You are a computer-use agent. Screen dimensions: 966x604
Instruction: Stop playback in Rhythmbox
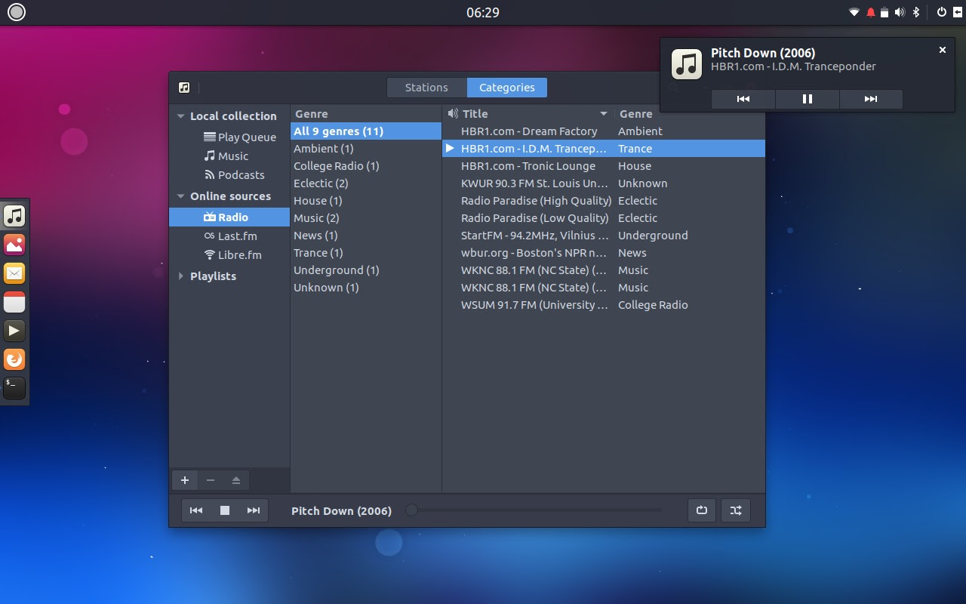[225, 510]
